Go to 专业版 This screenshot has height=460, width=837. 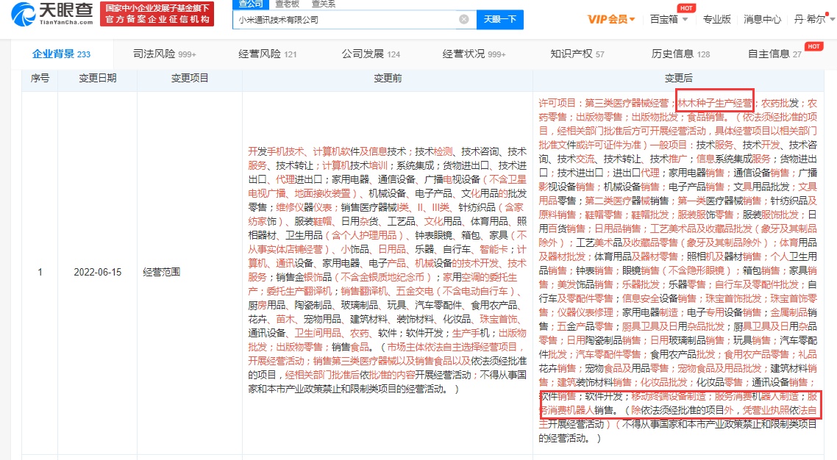tap(716, 19)
